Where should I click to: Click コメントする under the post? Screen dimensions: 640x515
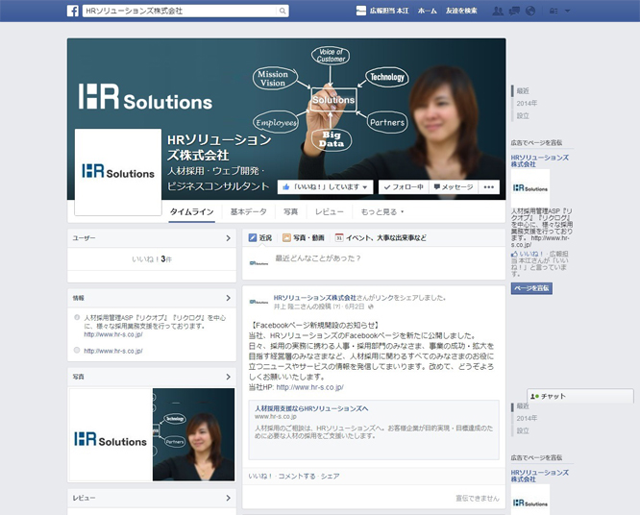coord(297,477)
